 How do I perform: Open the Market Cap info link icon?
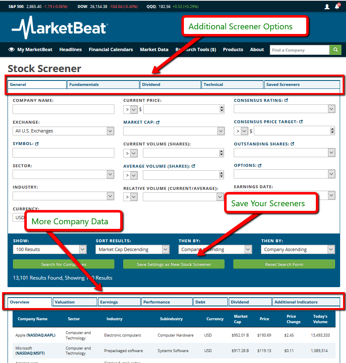point(158,122)
